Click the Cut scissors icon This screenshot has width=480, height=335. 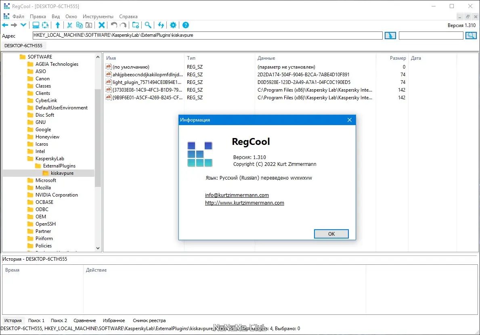(70, 25)
